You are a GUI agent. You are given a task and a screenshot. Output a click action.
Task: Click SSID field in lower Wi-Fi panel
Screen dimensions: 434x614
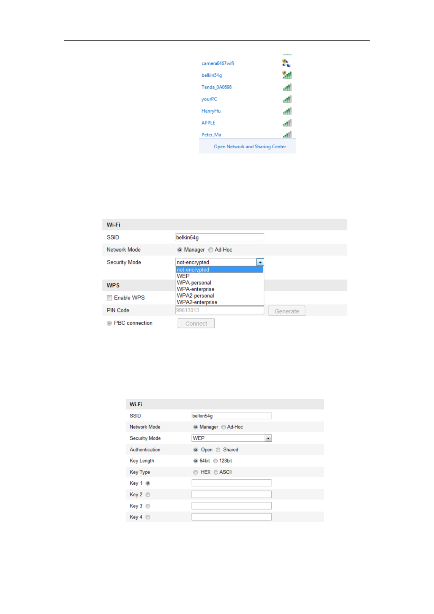tap(231, 416)
